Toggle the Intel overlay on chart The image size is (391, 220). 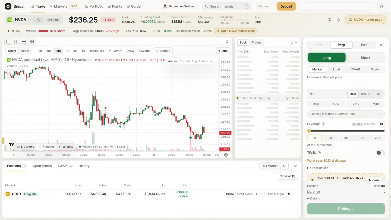point(223,51)
